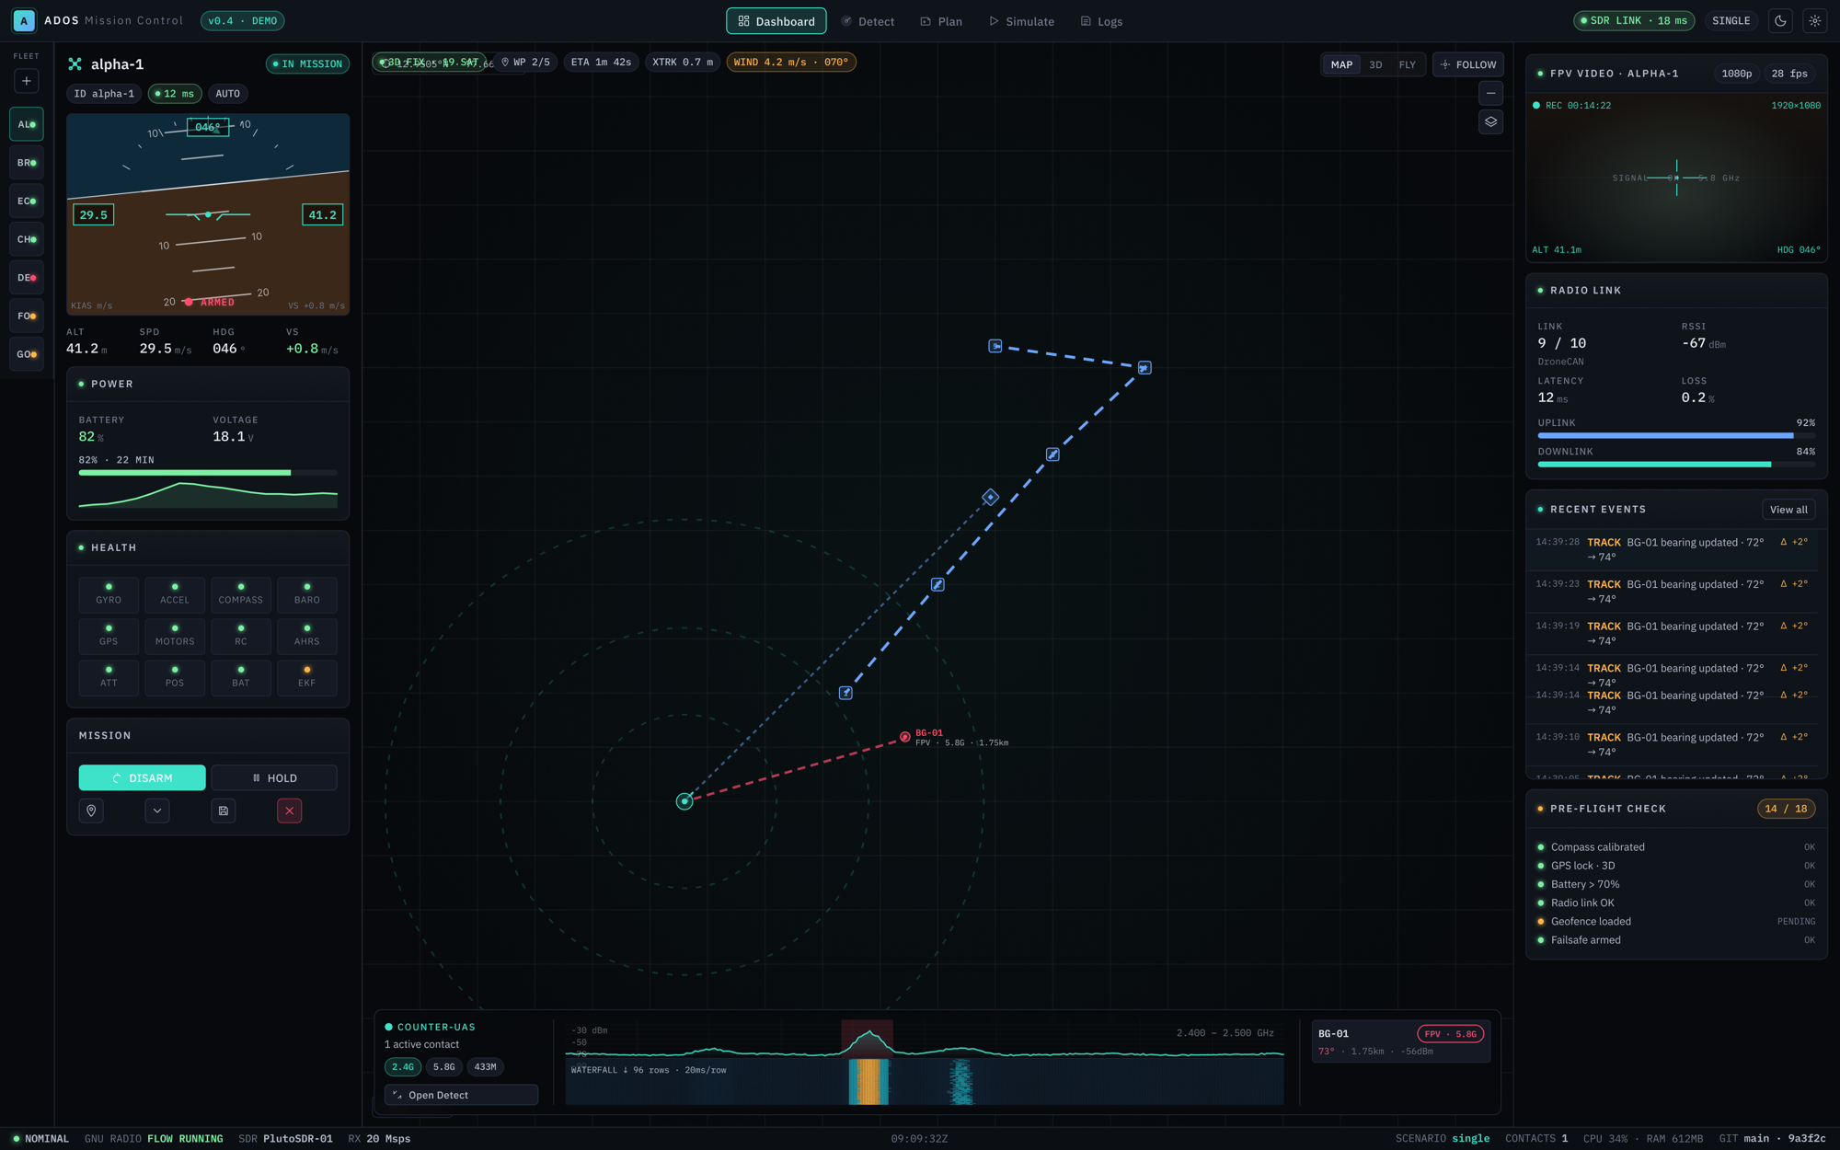Select the BR drone in fleet sidebar
This screenshot has height=1150, width=1840.
coord(26,163)
